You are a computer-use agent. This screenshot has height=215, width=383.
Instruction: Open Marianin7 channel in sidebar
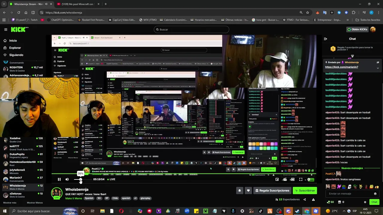tap(23, 179)
